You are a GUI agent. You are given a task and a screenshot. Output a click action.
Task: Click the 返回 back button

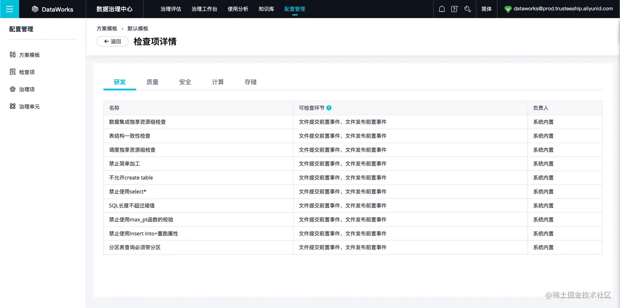112,41
